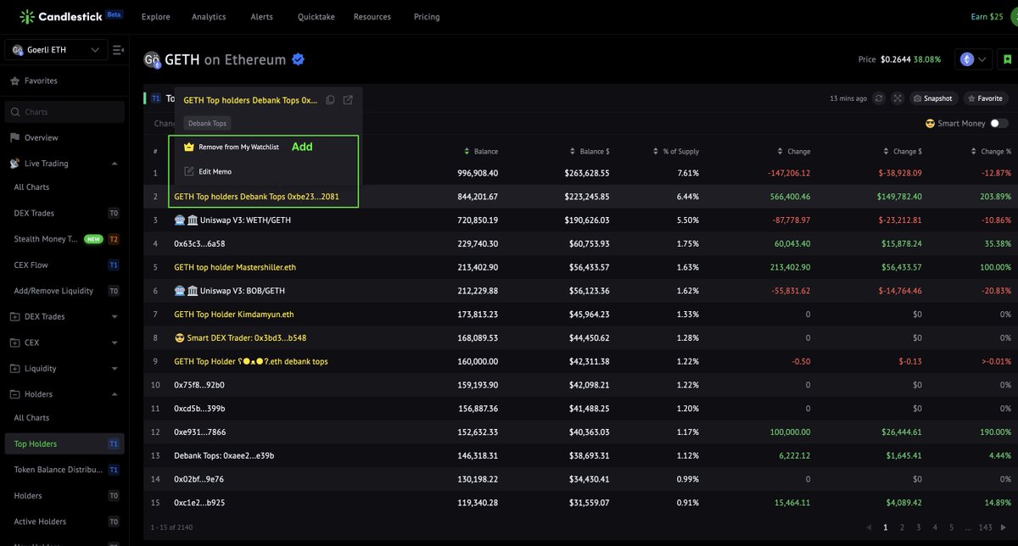
Task: Collapse the Holders folder
Action: tap(115, 394)
